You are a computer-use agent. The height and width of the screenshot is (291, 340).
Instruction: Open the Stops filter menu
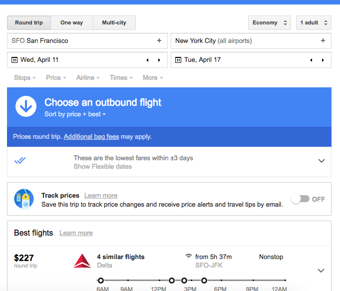coord(25,78)
